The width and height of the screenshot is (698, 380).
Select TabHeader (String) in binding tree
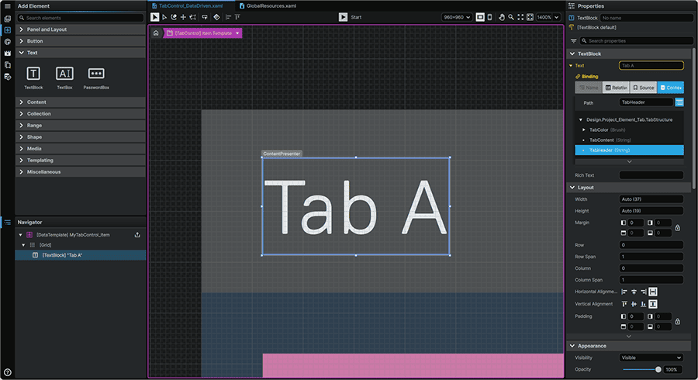tap(630, 150)
